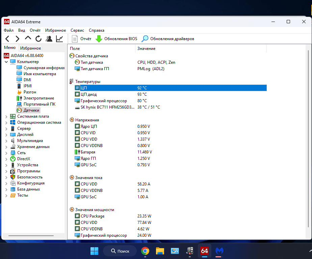This screenshot has height=259, width=312.
Task: Select the CPU Package power row
Action: [x=171, y=216]
